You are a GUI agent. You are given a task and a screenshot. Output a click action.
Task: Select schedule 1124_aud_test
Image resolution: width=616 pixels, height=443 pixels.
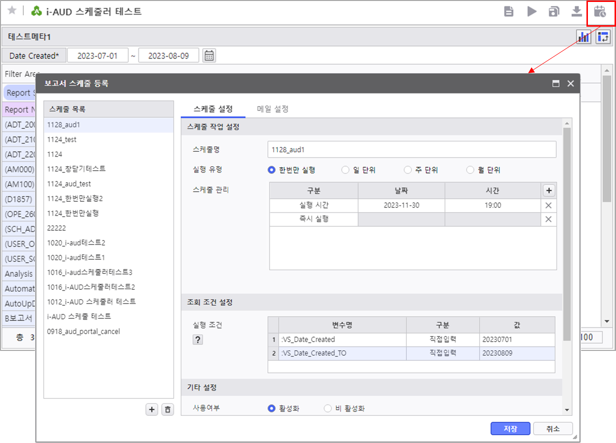coord(108,184)
